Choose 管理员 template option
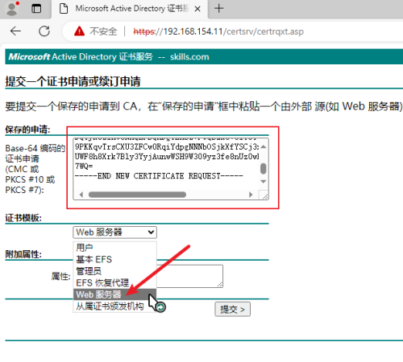403x362 pixels. coord(114,271)
